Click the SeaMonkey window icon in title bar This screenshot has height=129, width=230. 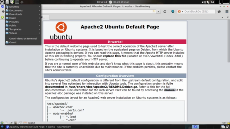click(x=3, y=6)
